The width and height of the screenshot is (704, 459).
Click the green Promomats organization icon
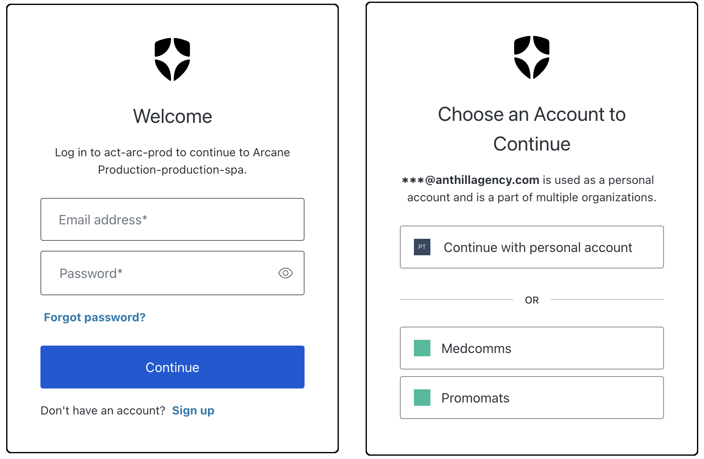[422, 398]
